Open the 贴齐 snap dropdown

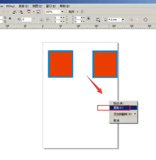[x=78, y=12]
